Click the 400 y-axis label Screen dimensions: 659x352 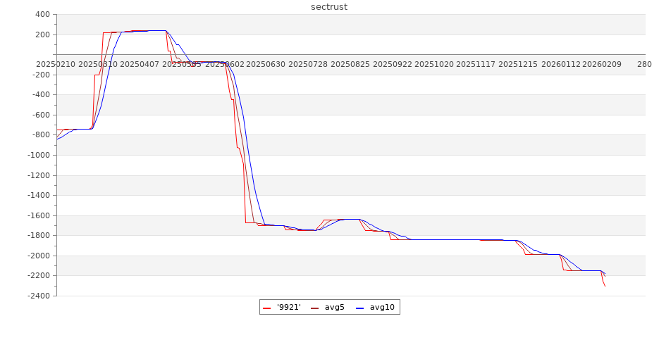click(42, 15)
